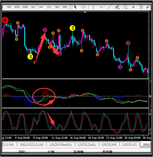The image size is (153, 157).
Task: Activate the crosshair tool
Action: 84,7
